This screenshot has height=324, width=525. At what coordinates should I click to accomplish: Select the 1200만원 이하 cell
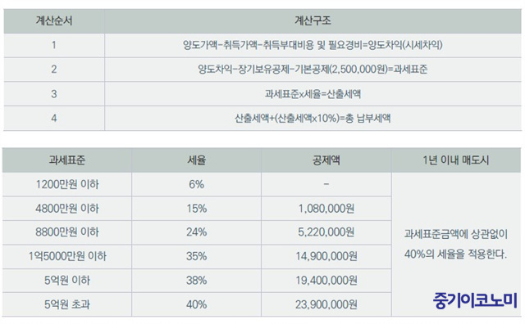coord(67,184)
